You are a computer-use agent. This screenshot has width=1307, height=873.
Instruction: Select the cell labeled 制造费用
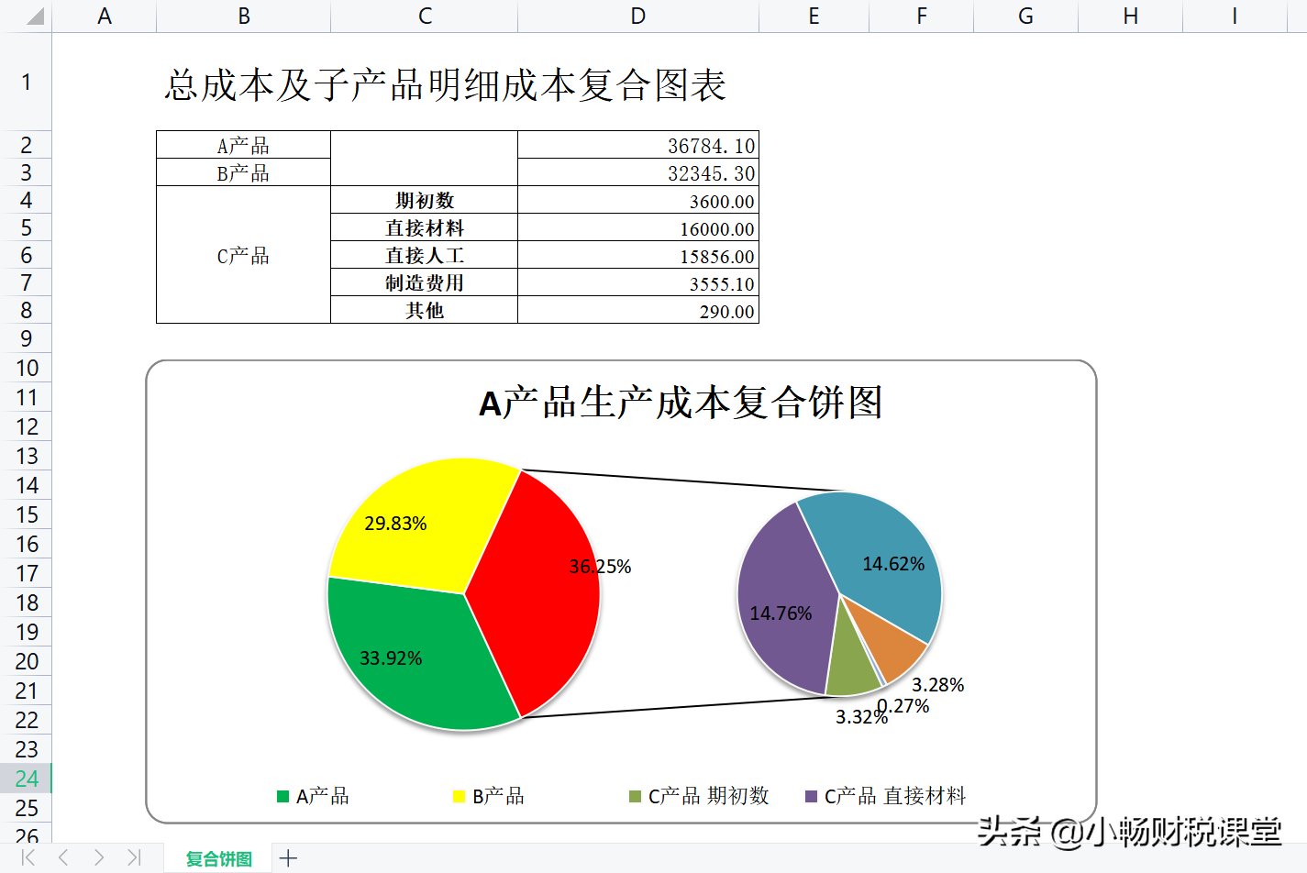(424, 282)
